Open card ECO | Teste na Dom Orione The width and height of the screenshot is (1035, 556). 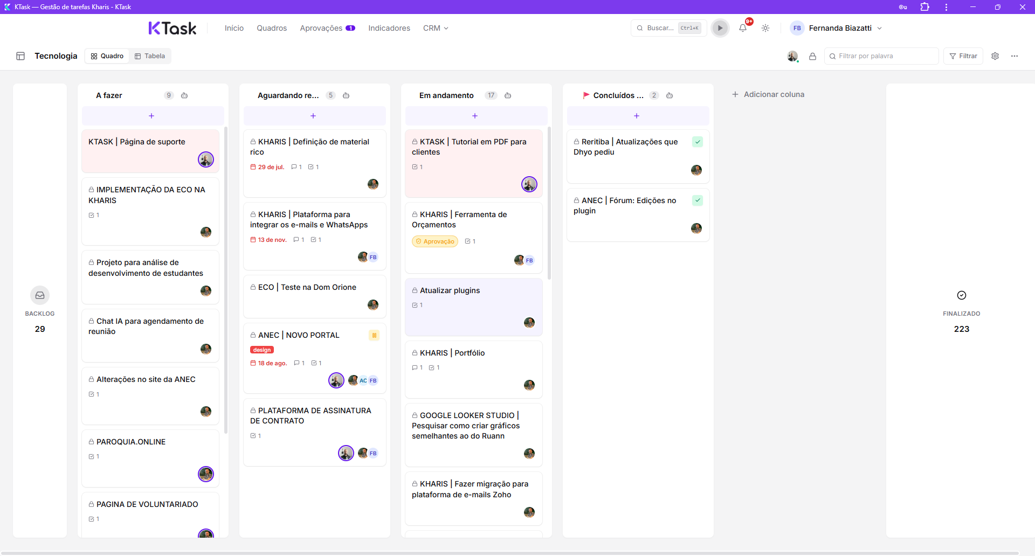click(x=315, y=296)
